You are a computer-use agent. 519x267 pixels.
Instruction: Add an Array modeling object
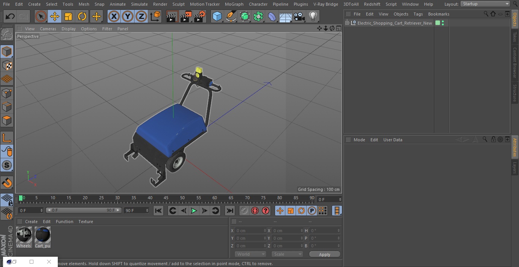click(258, 16)
